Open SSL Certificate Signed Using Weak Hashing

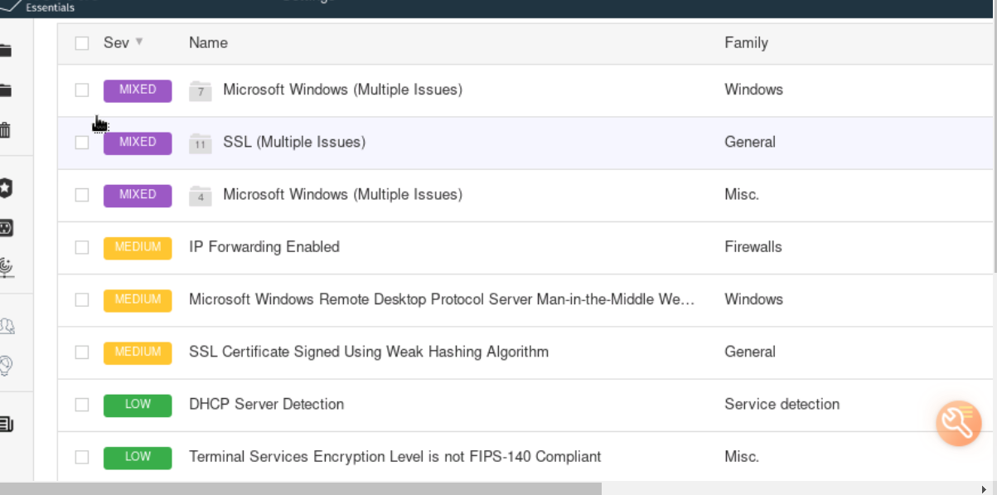click(x=368, y=352)
